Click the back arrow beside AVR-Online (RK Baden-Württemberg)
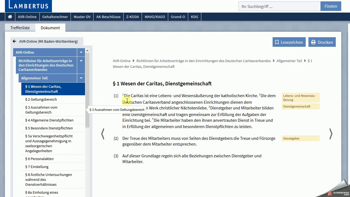 tap(14, 42)
